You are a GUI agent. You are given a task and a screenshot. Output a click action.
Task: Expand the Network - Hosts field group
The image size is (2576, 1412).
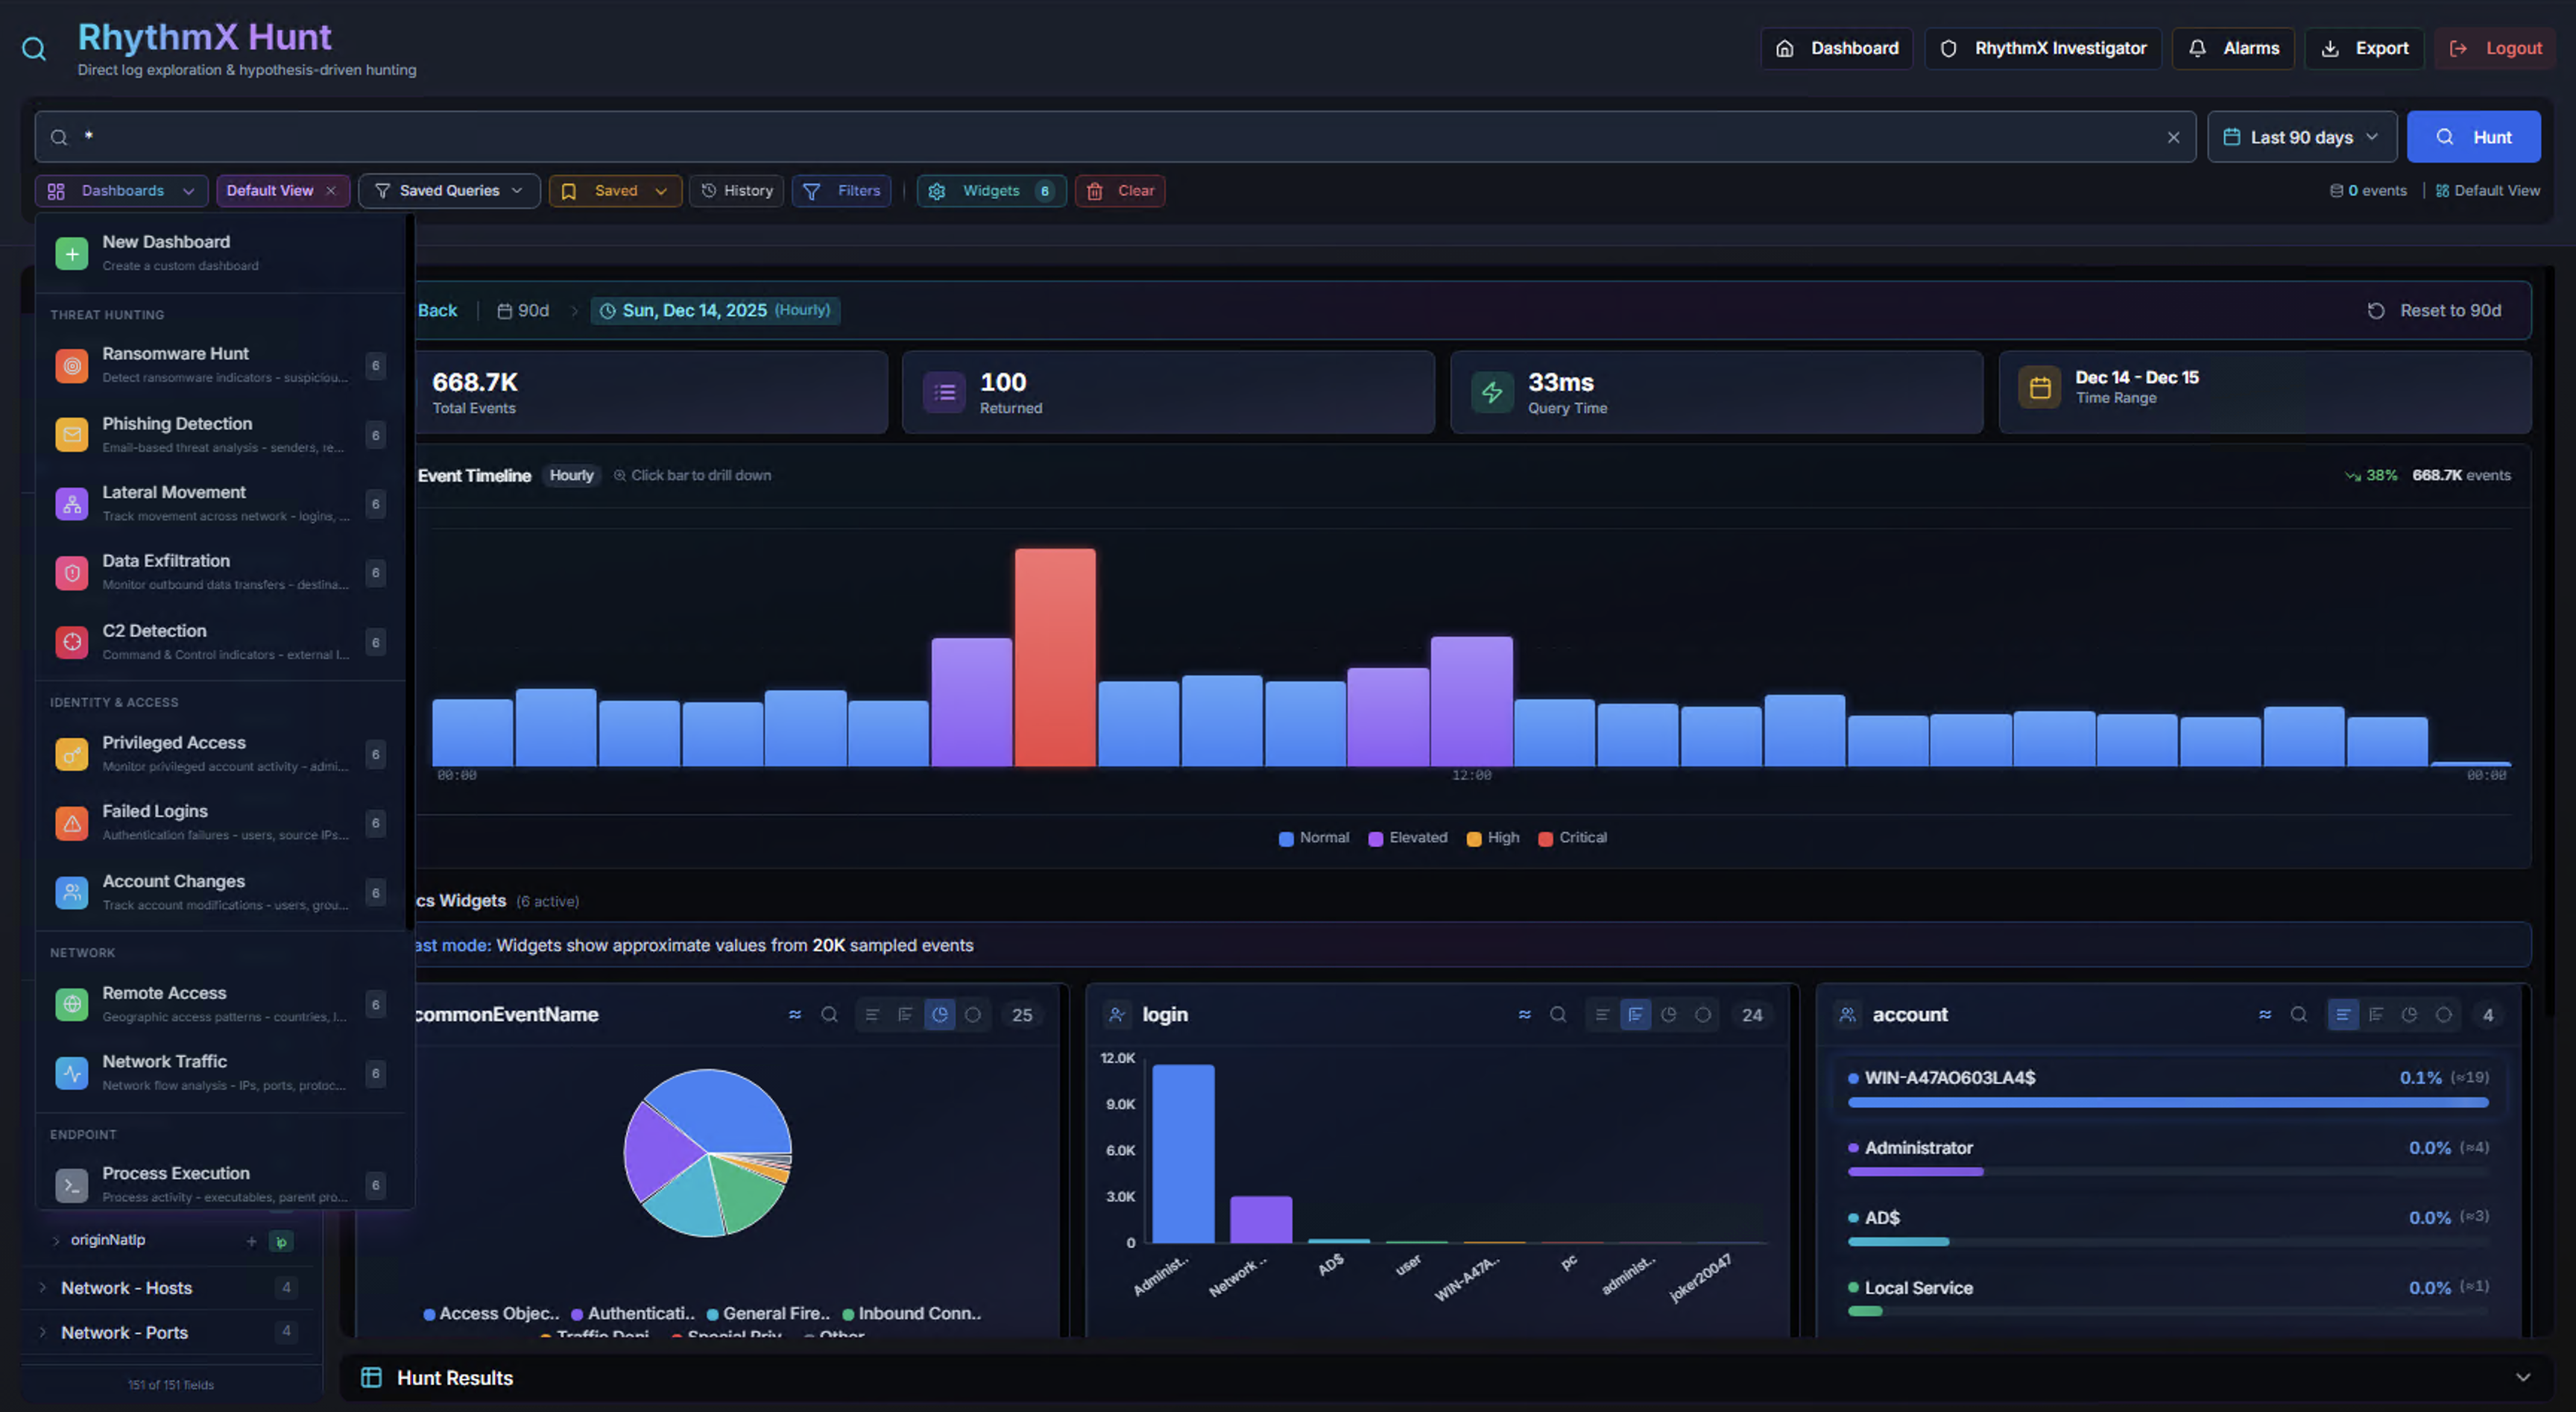click(126, 1288)
